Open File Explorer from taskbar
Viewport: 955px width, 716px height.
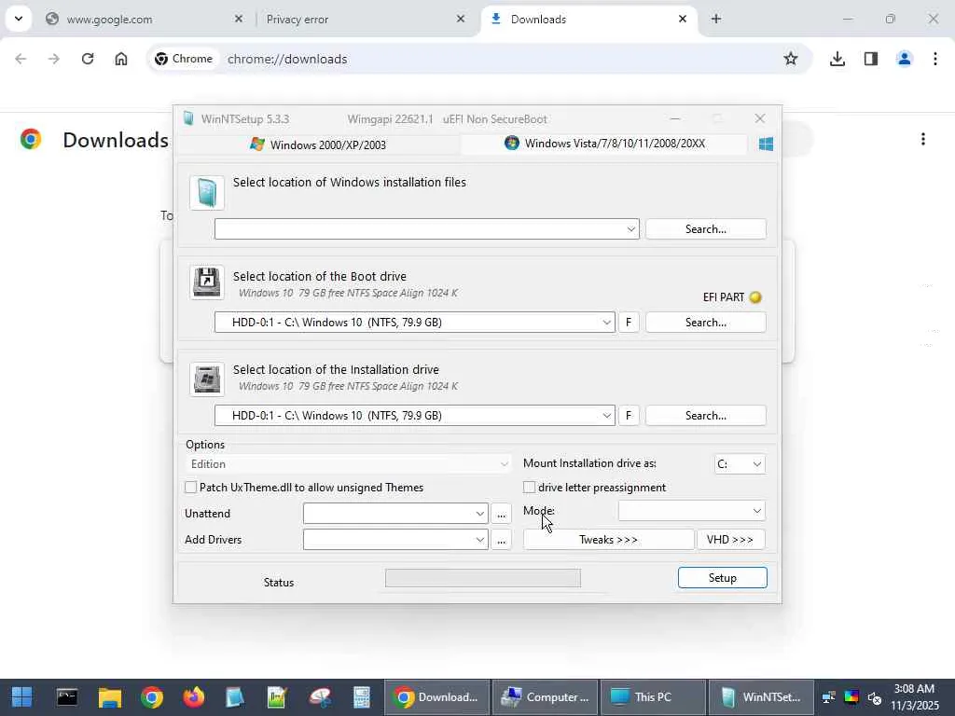[110, 697]
